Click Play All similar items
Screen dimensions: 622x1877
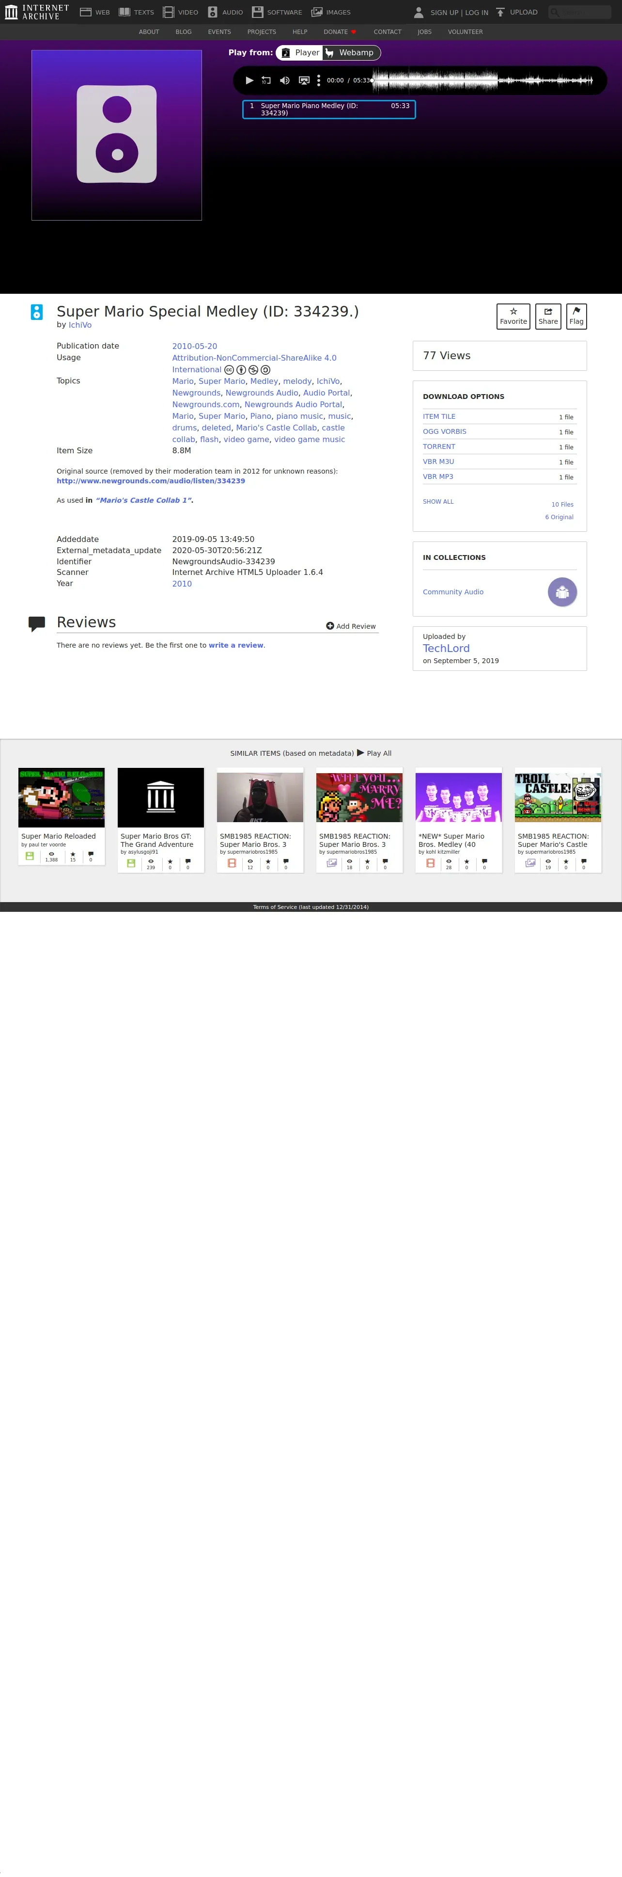point(374,753)
